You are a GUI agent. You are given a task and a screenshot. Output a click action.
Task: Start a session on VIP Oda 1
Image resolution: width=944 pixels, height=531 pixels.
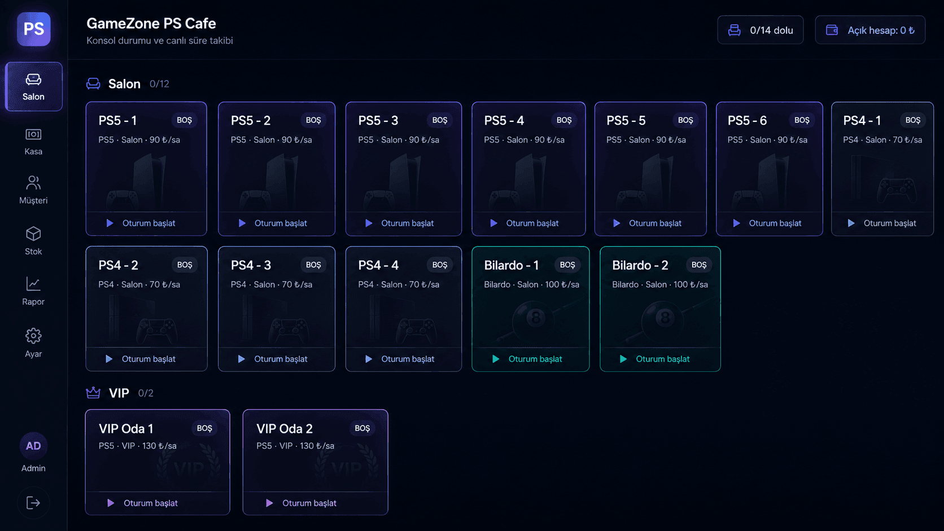pyautogui.click(x=158, y=503)
